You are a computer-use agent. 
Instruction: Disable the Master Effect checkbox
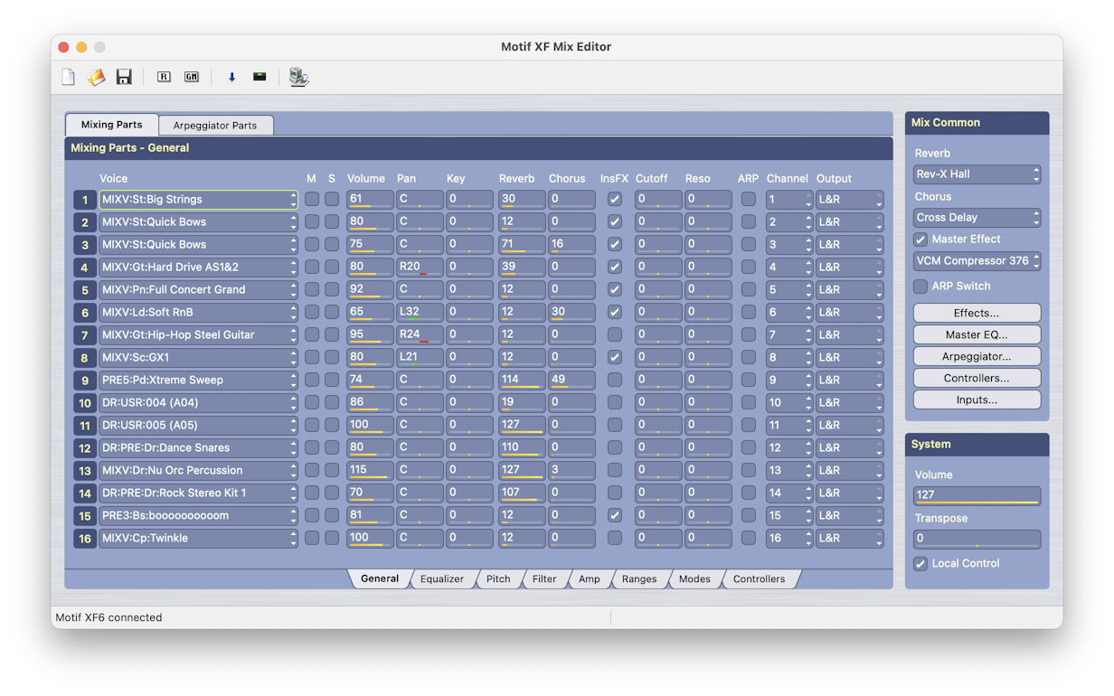[920, 240]
